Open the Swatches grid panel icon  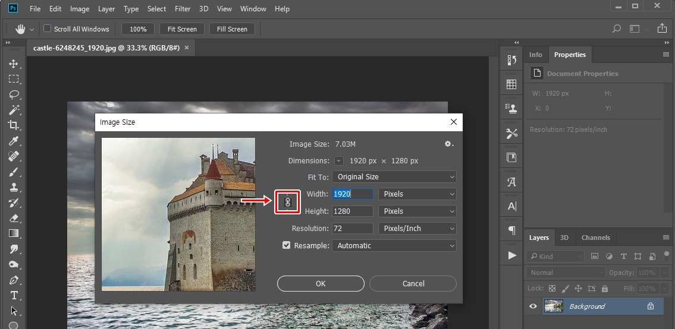512,84
